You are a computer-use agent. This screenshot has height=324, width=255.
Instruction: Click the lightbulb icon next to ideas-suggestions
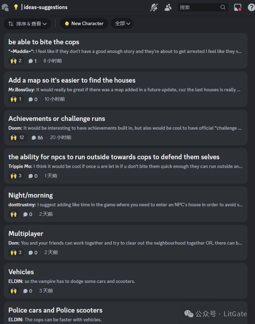(16, 7)
